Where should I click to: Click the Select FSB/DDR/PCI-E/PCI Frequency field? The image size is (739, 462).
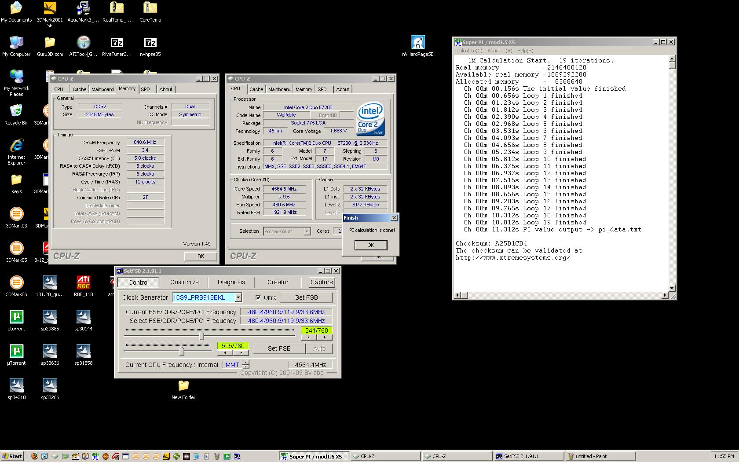coord(286,321)
